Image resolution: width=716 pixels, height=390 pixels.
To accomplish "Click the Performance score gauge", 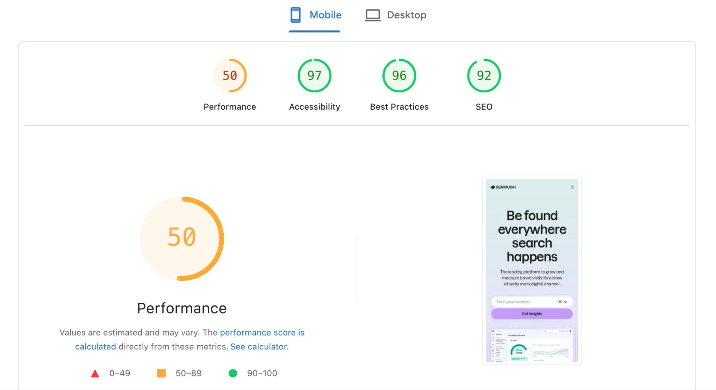I will coord(229,75).
